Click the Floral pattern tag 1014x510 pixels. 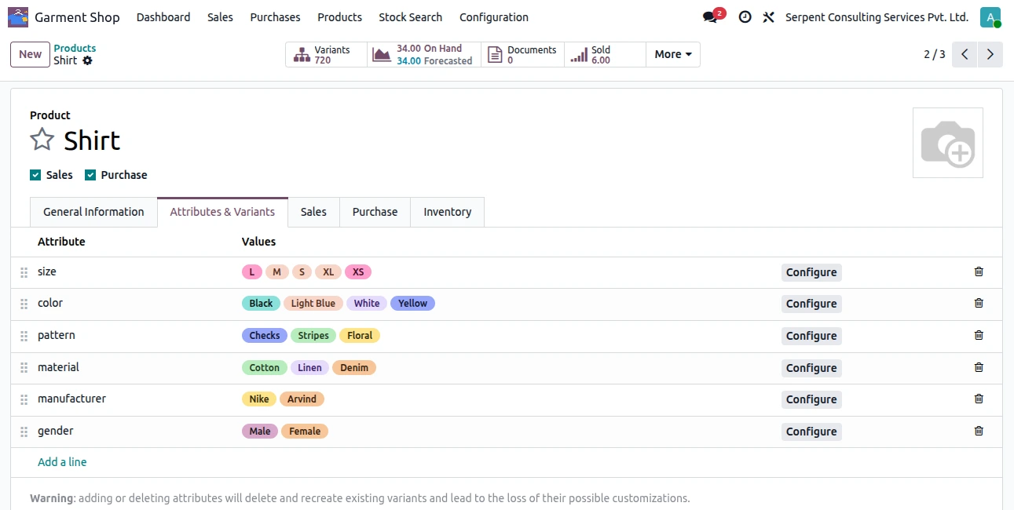(x=360, y=336)
